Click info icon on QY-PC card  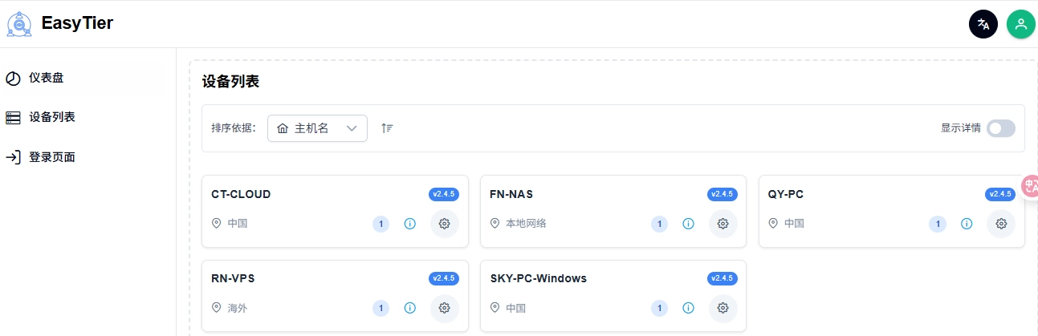coord(967,224)
